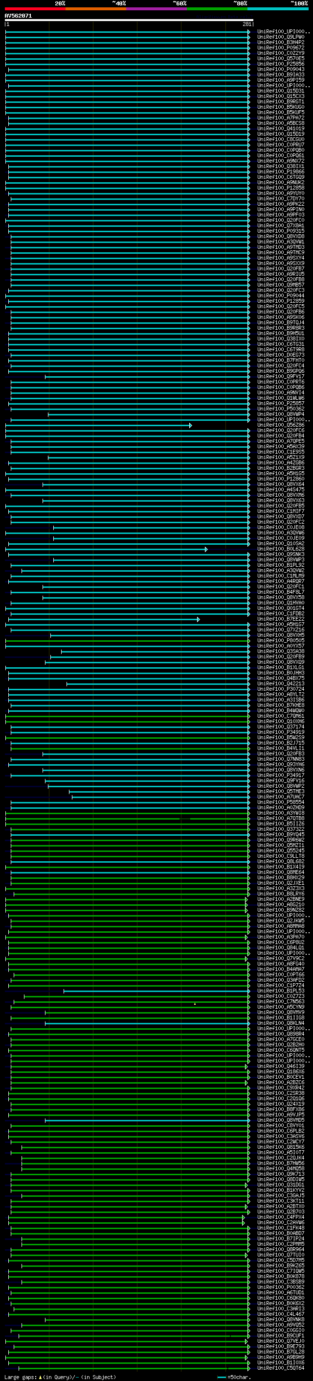Open hit UniRef100_C0Z2Y9
Screen dimensions: 313x1381
[281, 53]
